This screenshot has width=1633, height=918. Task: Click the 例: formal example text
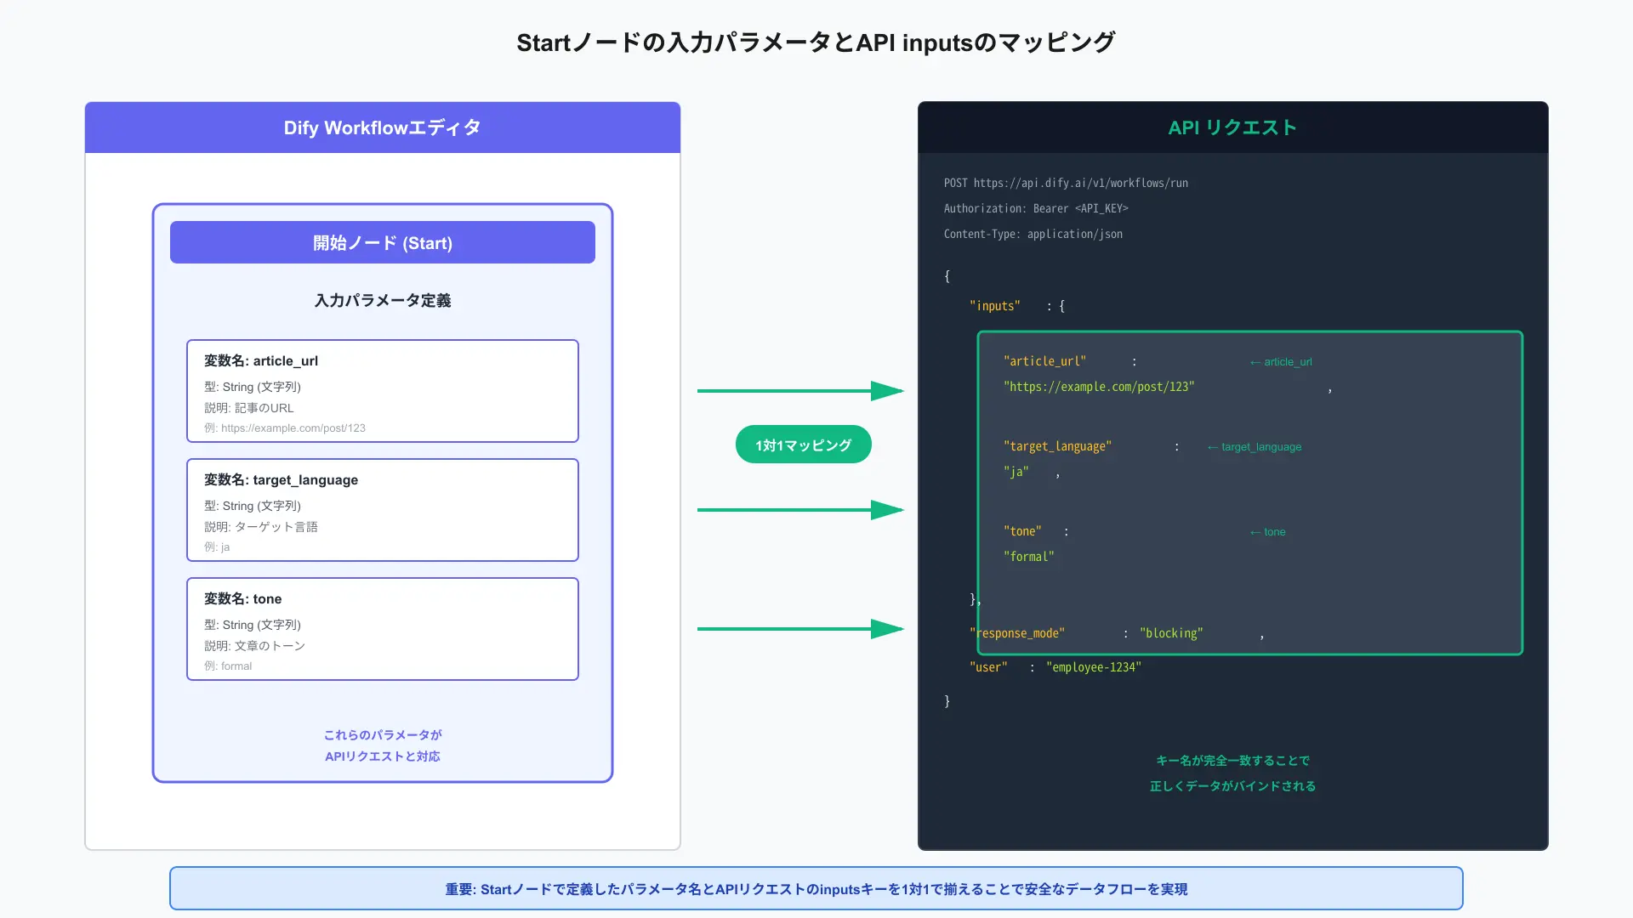click(x=228, y=666)
